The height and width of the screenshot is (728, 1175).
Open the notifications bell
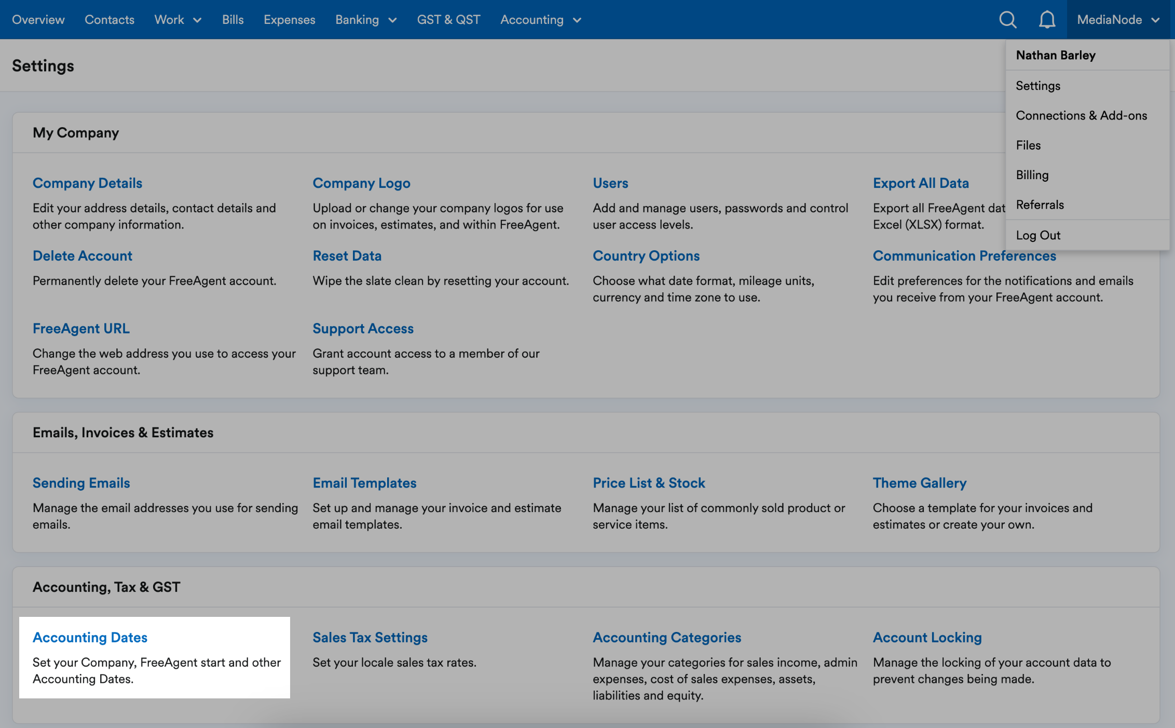[x=1047, y=20]
